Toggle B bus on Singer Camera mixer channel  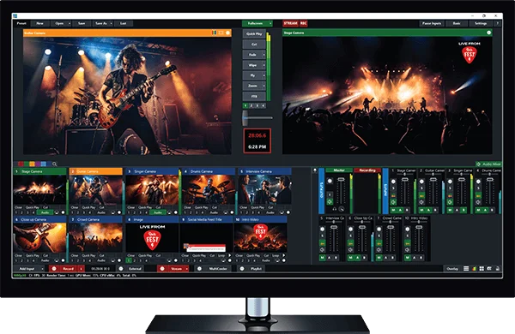click(463, 210)
